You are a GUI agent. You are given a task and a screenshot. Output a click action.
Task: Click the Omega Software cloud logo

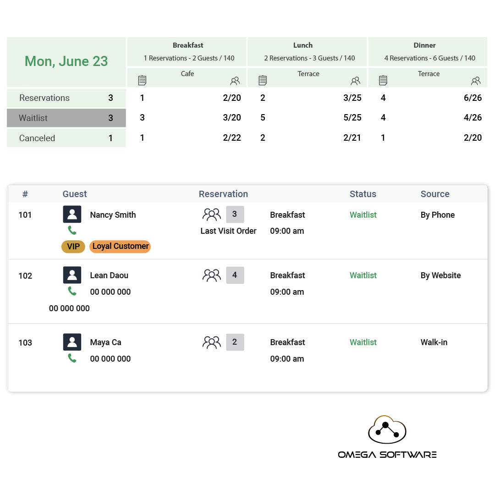(x=387, y=430)
